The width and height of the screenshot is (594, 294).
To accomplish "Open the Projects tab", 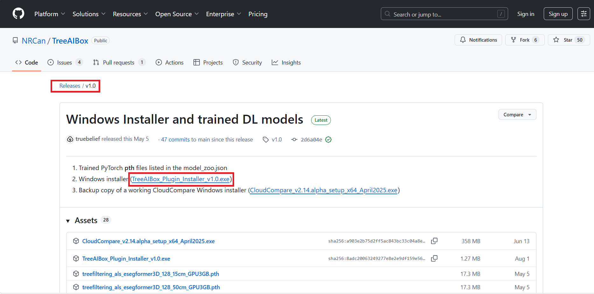I will click(x=208, y=62).
